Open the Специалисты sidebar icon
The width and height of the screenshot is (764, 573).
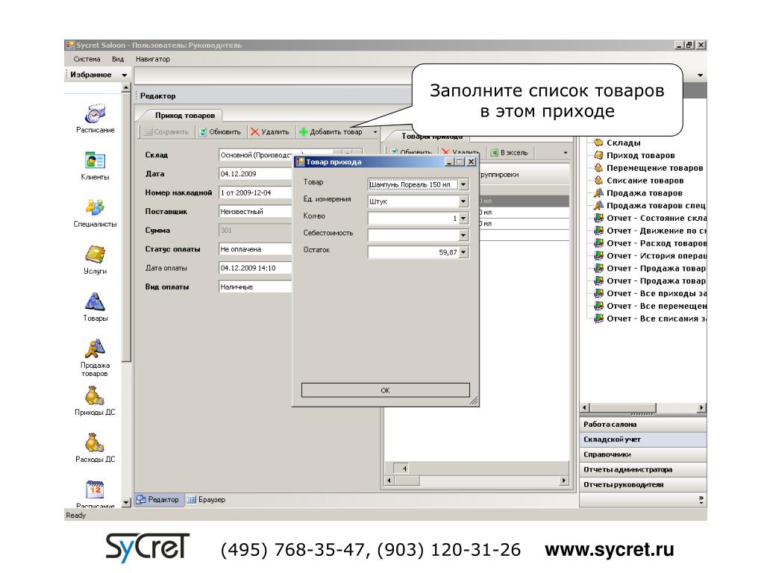click(x=95, y=207)
